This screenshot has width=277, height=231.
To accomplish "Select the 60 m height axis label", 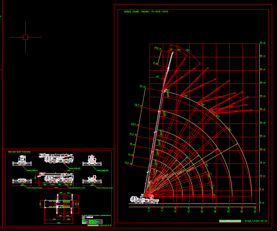I will point(262,43).
